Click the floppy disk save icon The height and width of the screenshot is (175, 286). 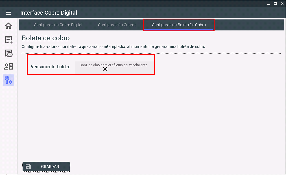click(x=28, y=167)
